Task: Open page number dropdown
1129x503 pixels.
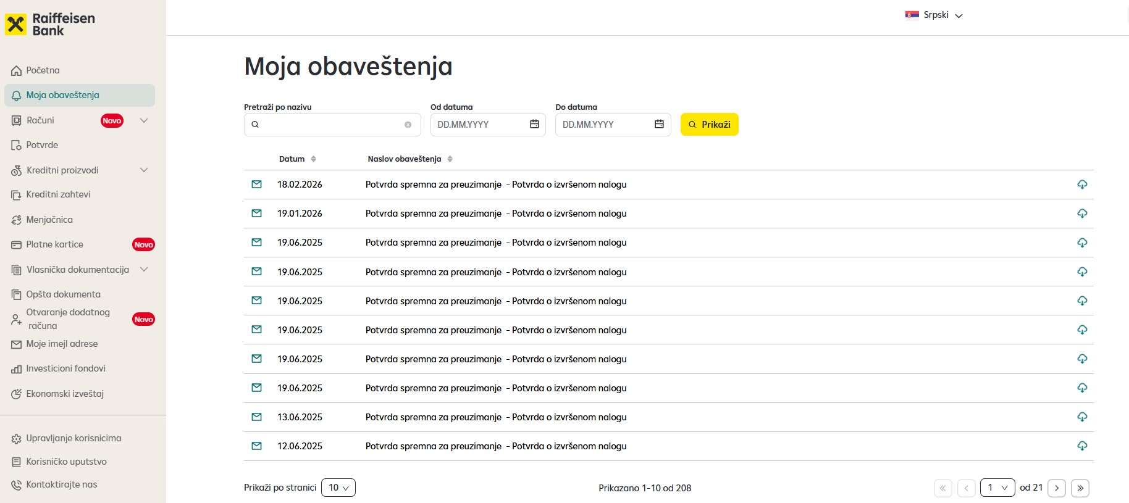Action: pos(997,488)
